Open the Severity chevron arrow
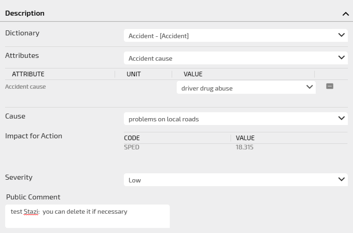Screen dimensions: 353x233 pos(341,180)
